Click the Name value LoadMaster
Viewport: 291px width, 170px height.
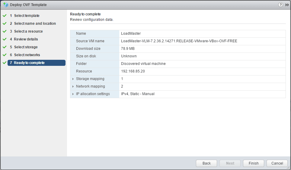[131, 34]
